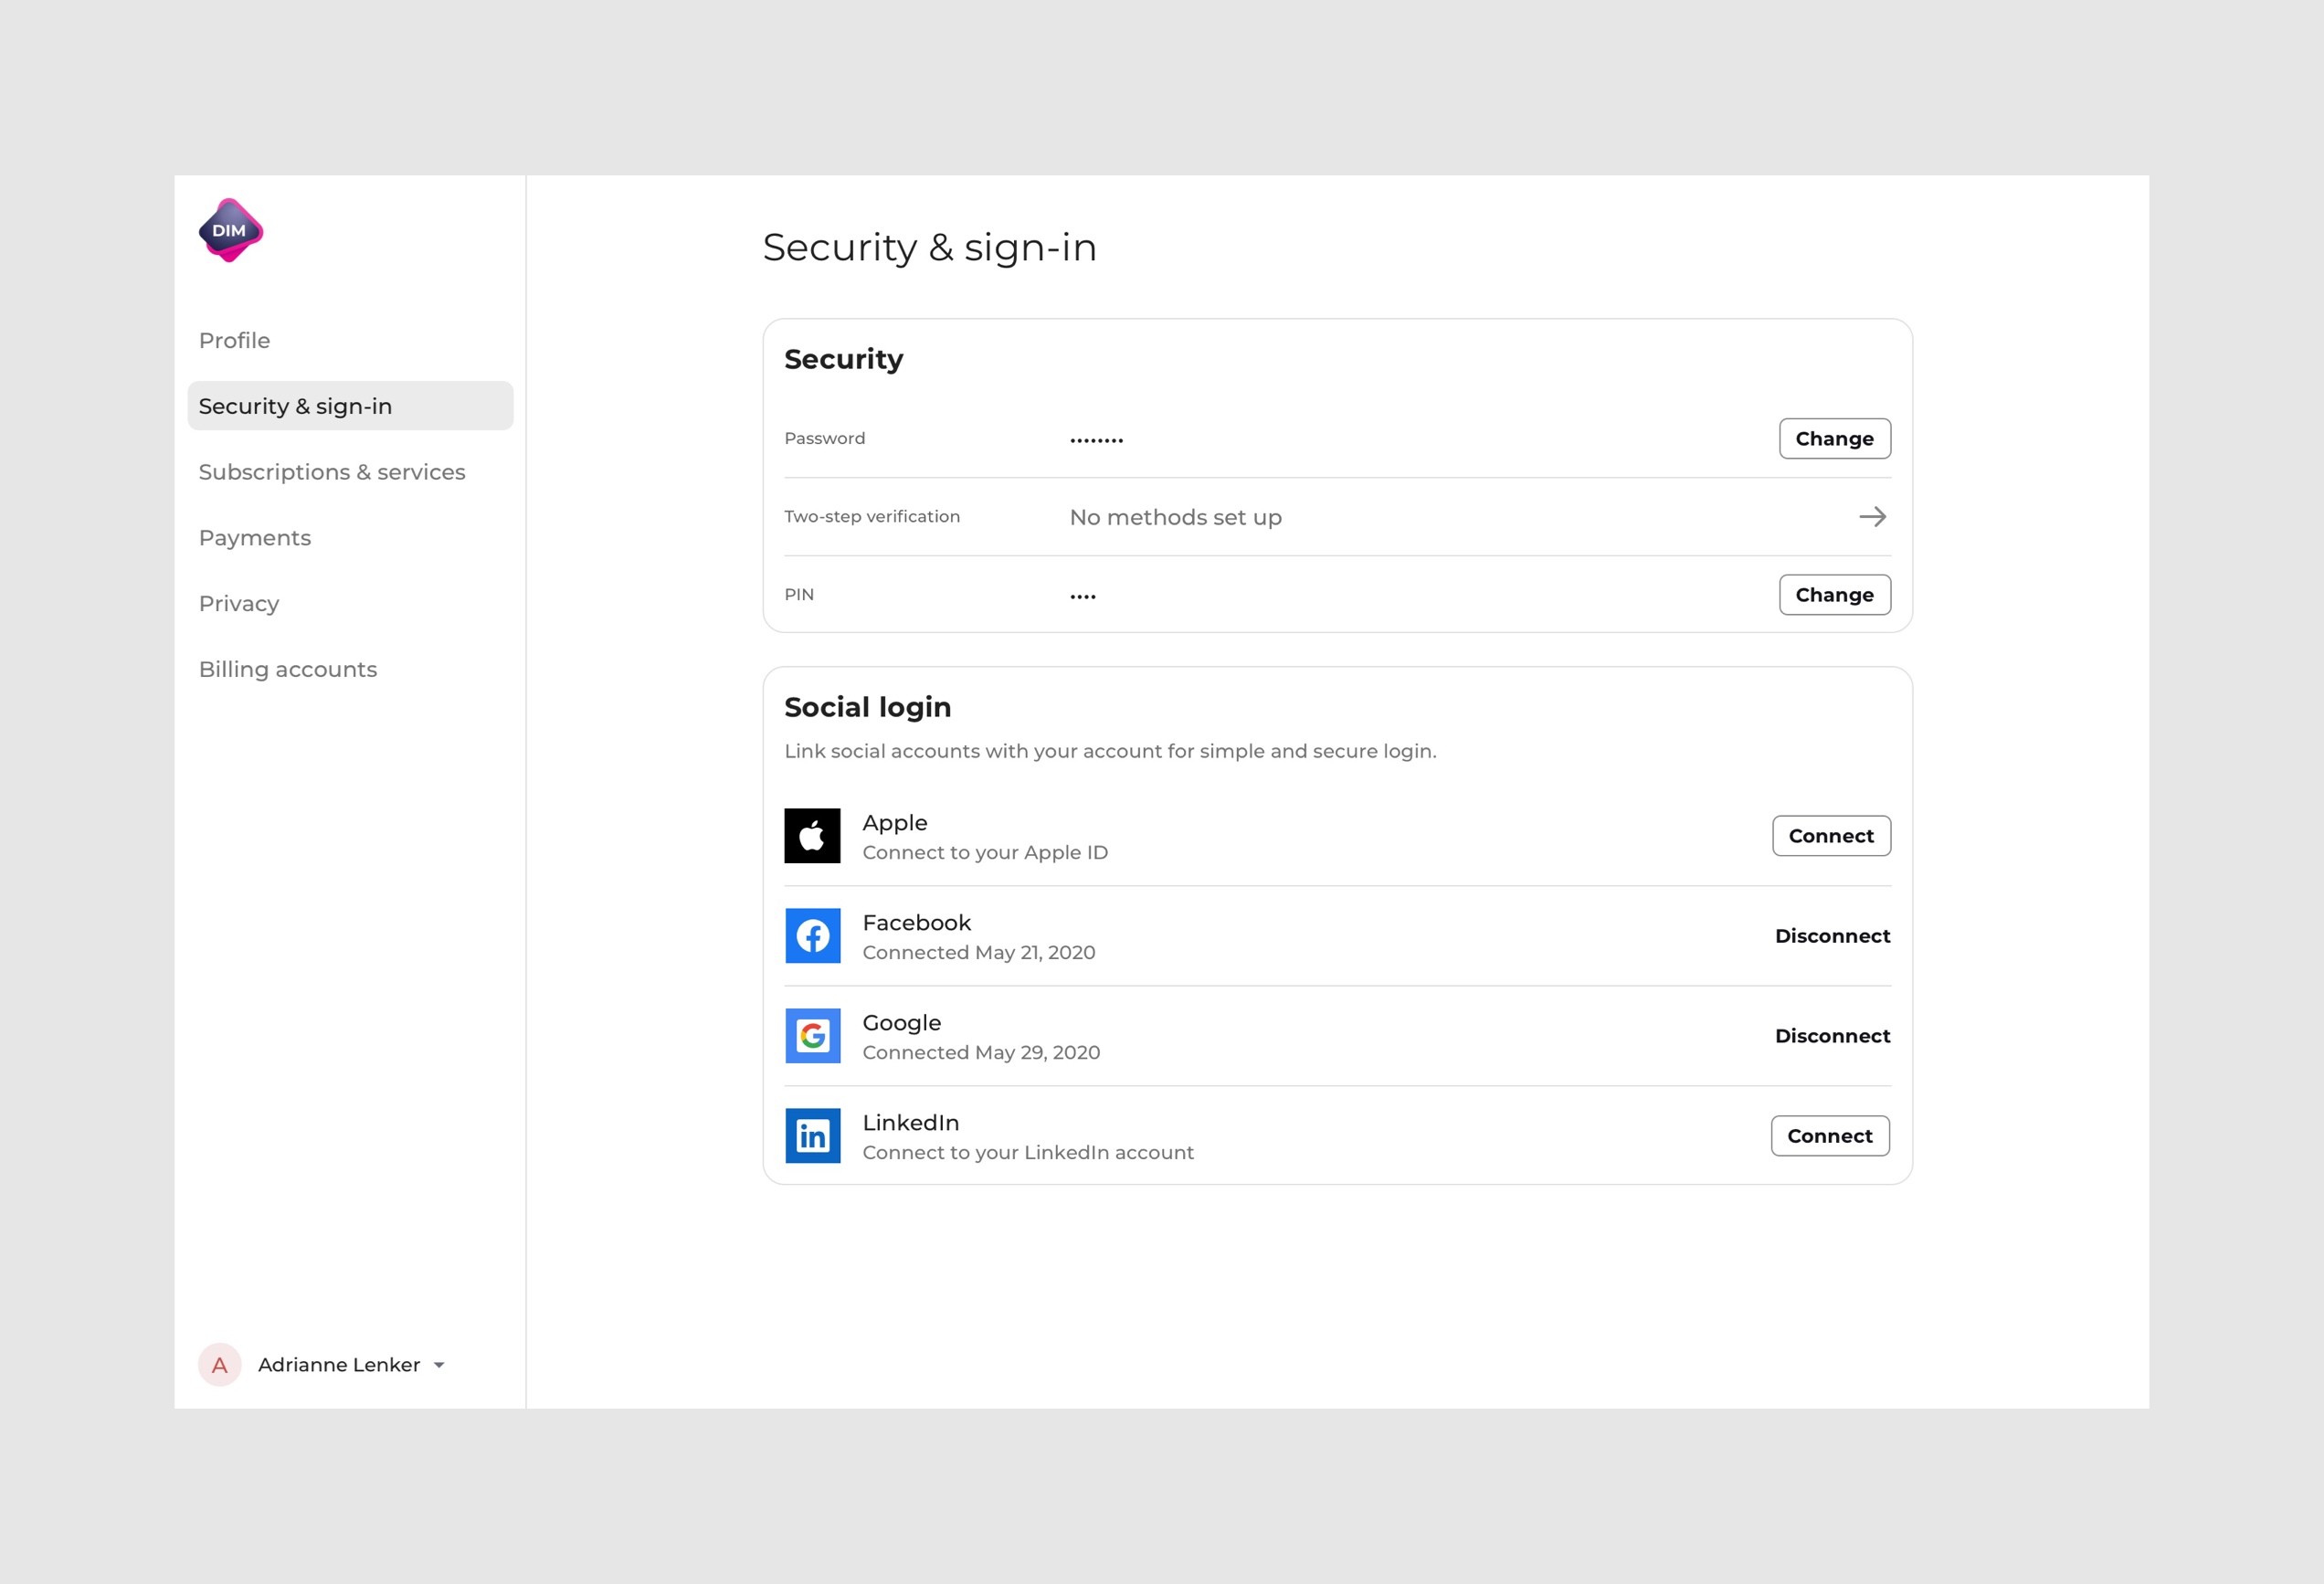Connect your LinkedIn account
Image resolution: width=2324 pixels, height=1584 pixels.
(x=1829, y=1135)
